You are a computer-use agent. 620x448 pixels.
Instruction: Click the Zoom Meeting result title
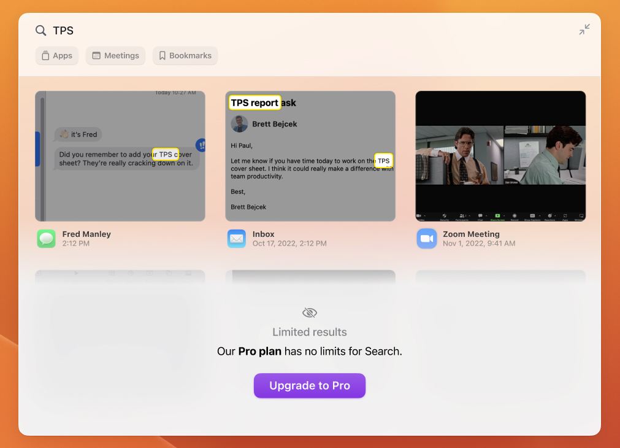pos(471,234)
